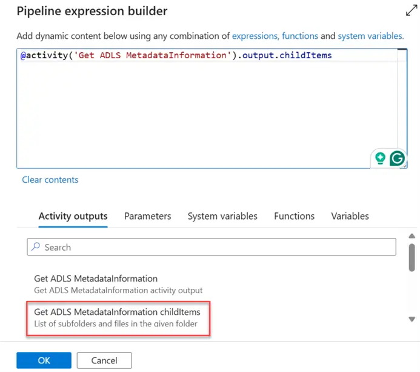Select 'Get ADLS MetadataInformation childItems' output
Screen dimensions: 420x372
coord(118,317)
